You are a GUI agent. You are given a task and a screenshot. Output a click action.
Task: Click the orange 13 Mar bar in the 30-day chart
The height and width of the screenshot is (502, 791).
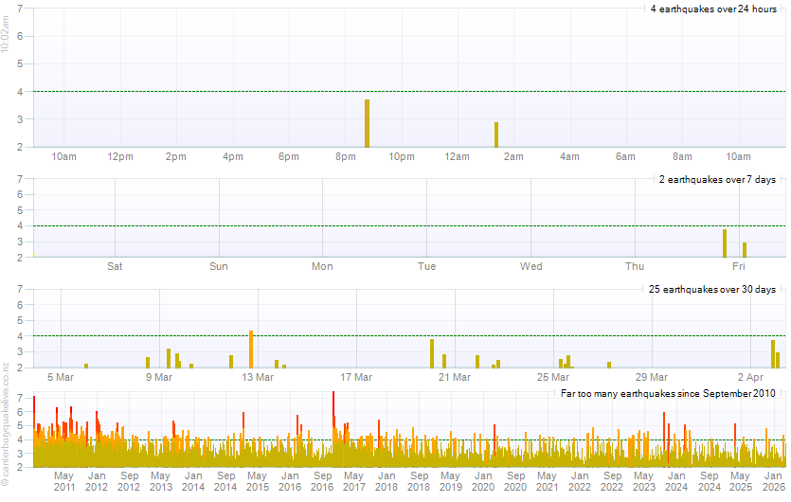coord(251,350)
